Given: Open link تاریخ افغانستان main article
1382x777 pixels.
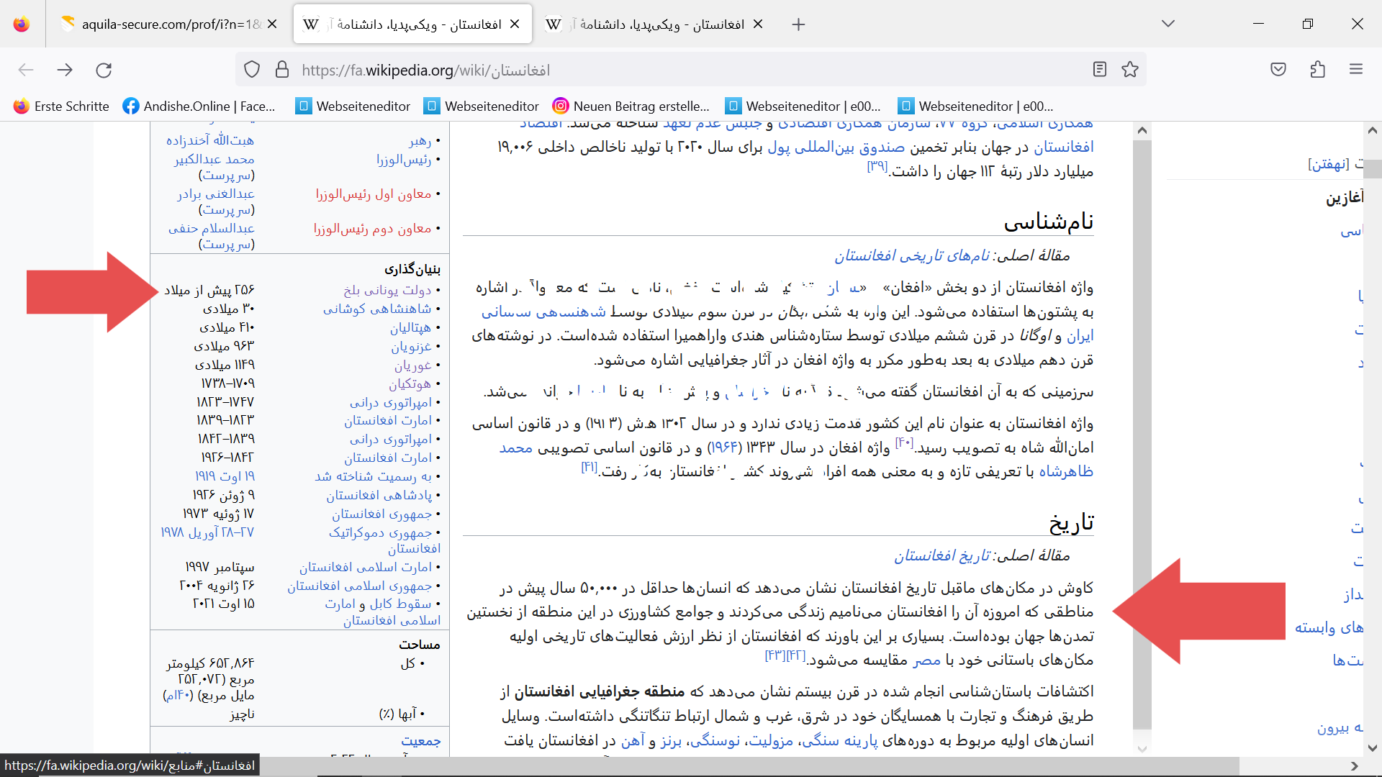Looking at the screenshot, I should (x=941, y=555).
